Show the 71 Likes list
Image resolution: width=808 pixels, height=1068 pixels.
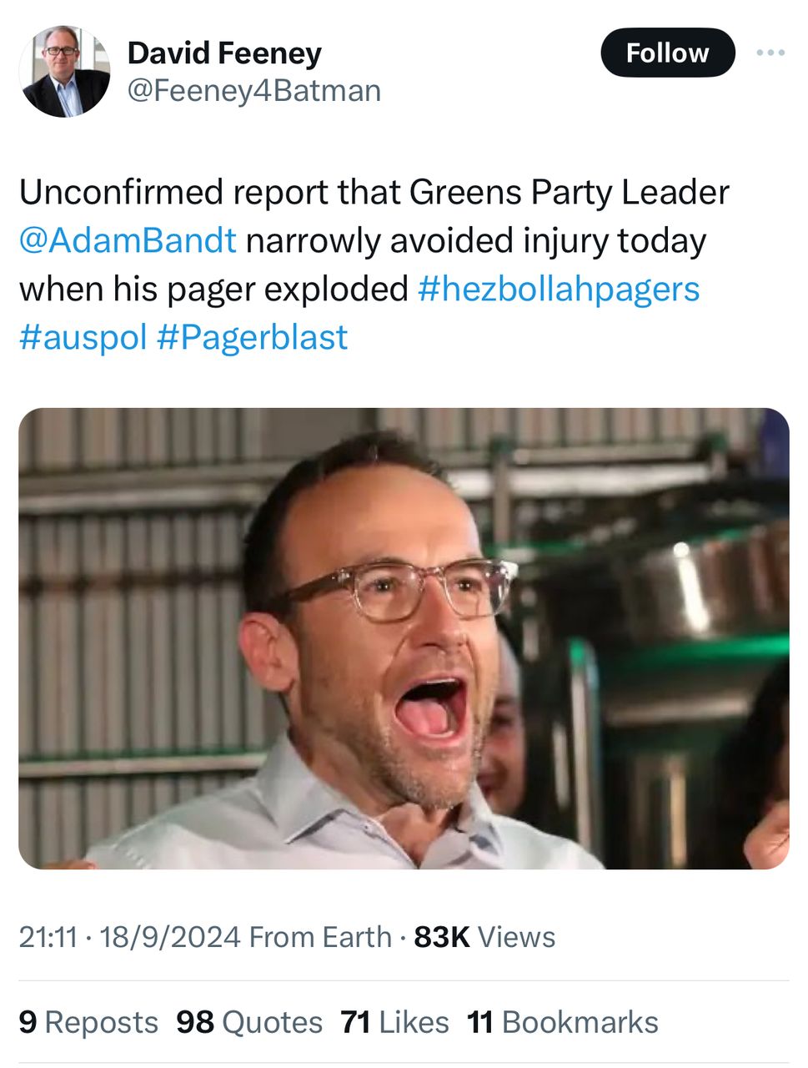tap(394, 1022)
